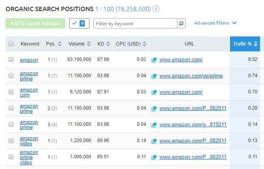264x169 pixels.
Task: Sort by the Volume column arrows
Action: (89, 44)
